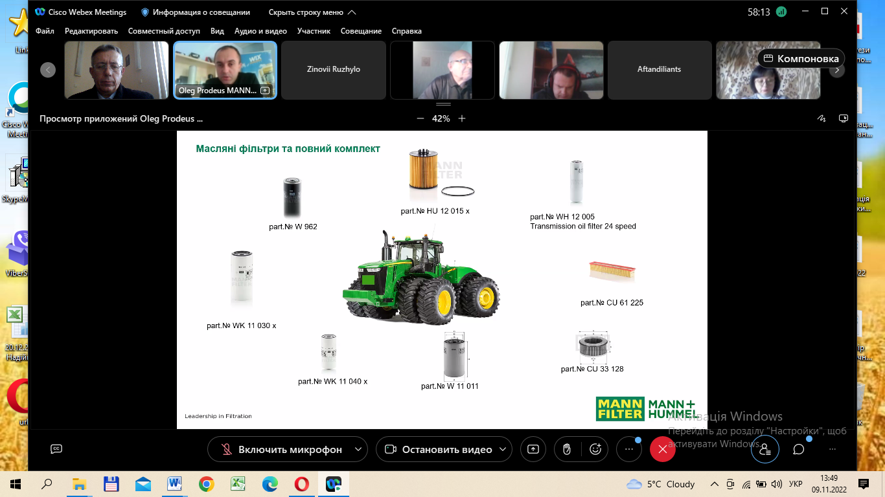Open the Файл menu
The image size is (885, 497).
45,31
